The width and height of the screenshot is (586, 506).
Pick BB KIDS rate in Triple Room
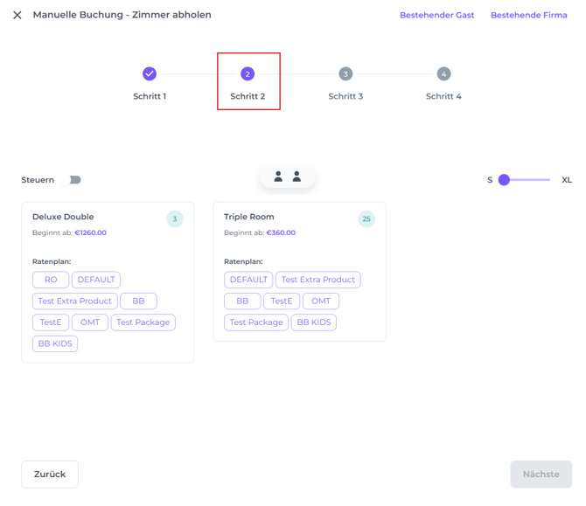point(313,322)
